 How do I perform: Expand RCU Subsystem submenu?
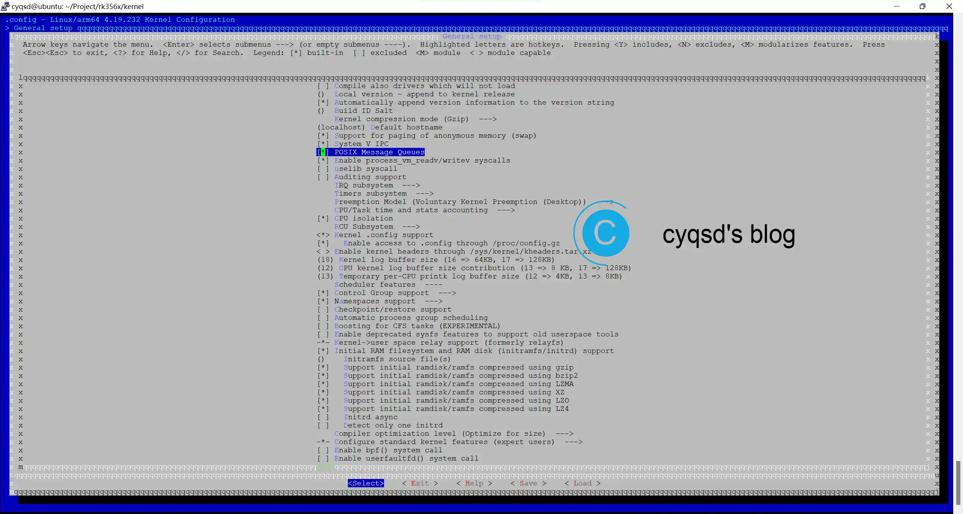point(377,226)
